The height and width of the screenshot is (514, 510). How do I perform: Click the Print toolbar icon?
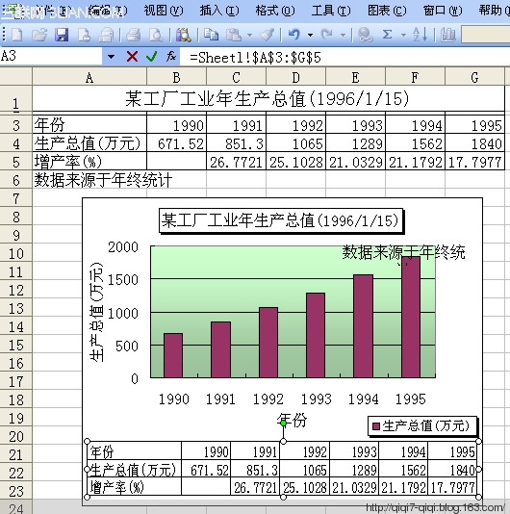coord(133,35)
